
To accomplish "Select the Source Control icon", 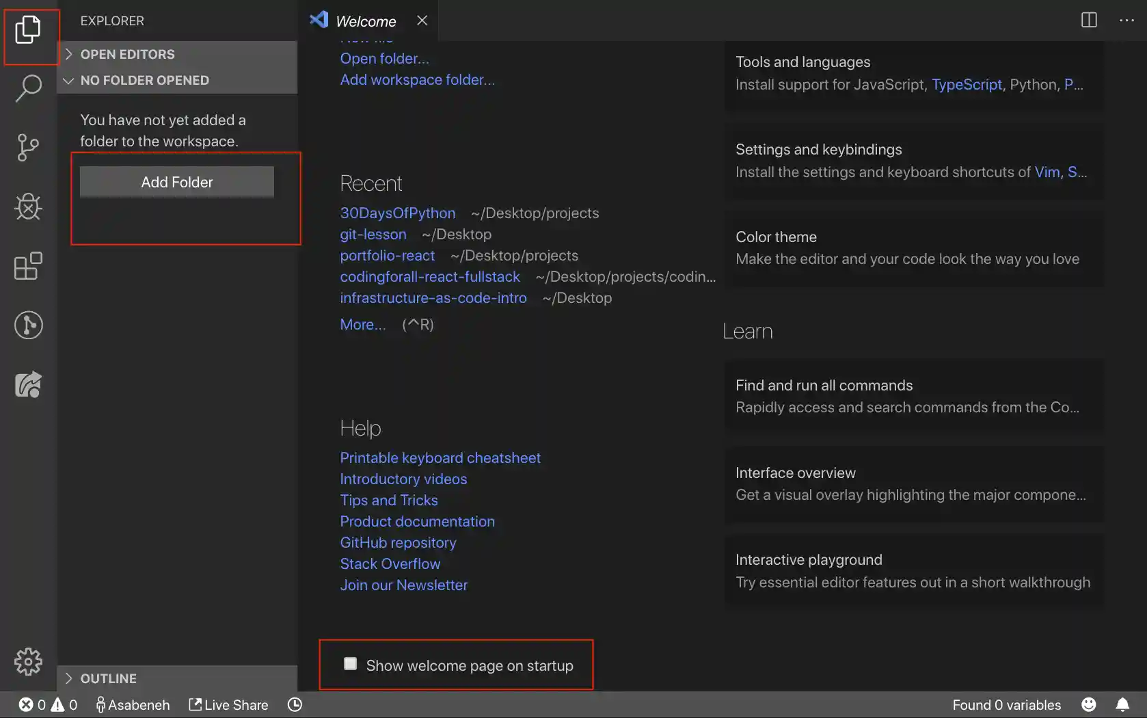I will [x=28, y=148].
